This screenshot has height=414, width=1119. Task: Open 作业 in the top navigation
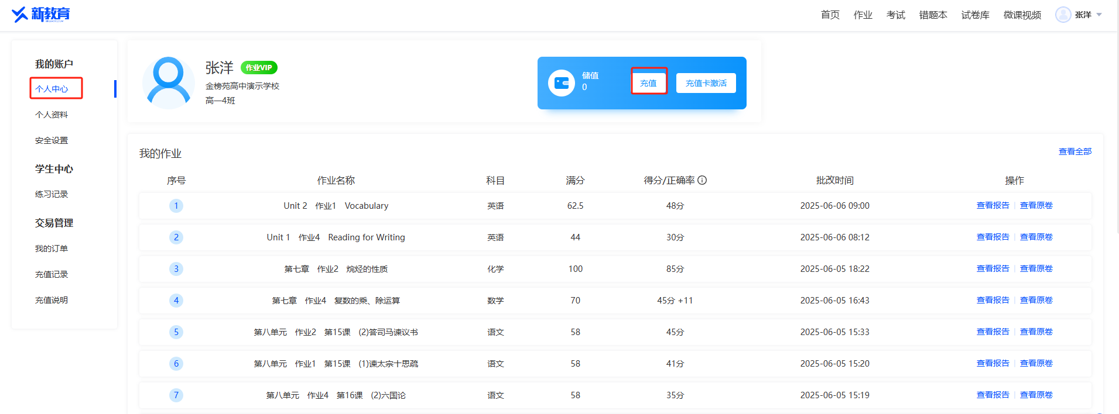tap(863, 15)
